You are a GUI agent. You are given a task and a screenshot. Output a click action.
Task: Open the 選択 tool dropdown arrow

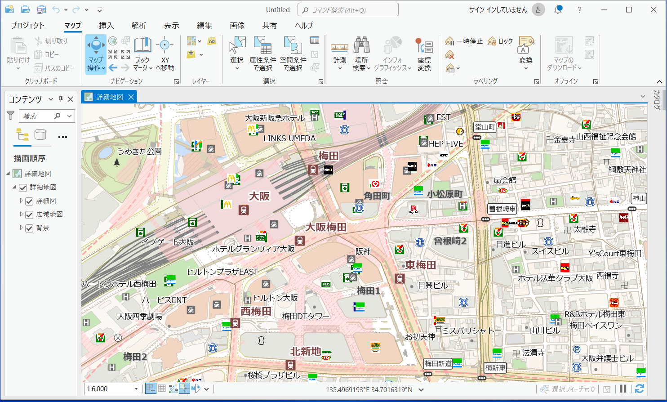237,68
